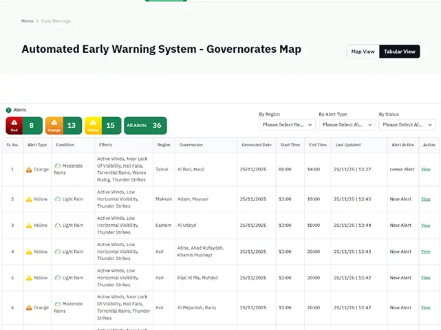
Task: Click rain cloud icon in row 1
Action: click(x=58, y=166)
